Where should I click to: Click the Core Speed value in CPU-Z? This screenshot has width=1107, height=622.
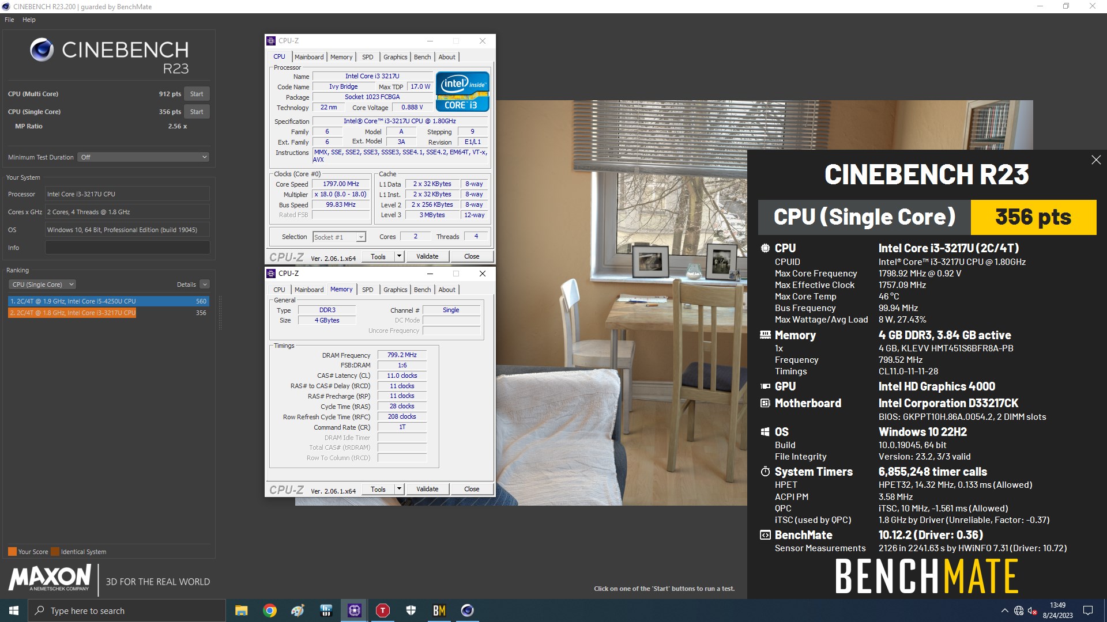coord(341,184)
